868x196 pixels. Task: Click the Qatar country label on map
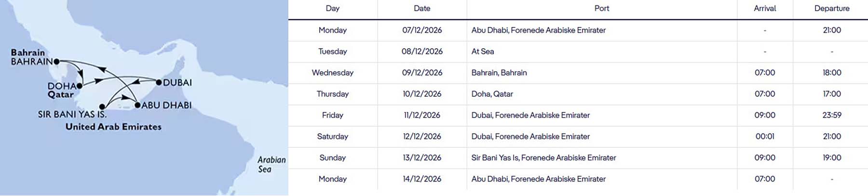coord(61,94)
